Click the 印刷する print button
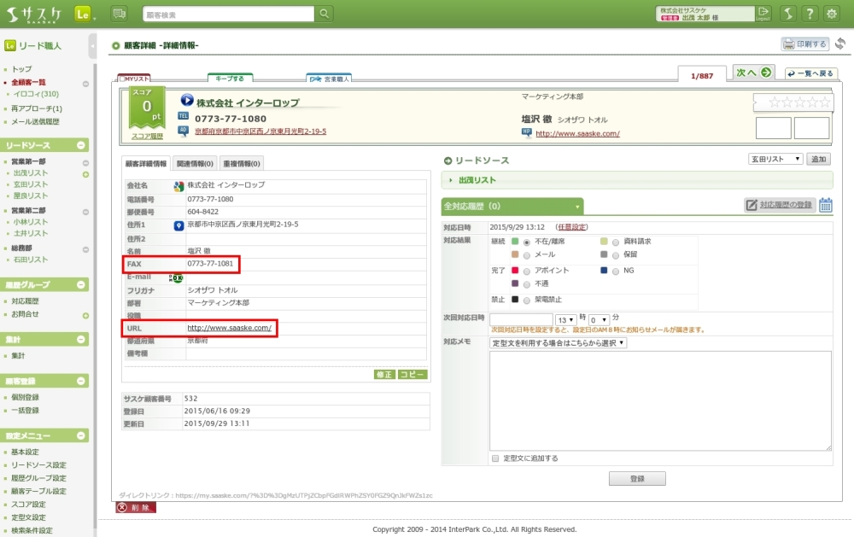The width and height of the screenshot is (854, 537). (x=804, y=44)
